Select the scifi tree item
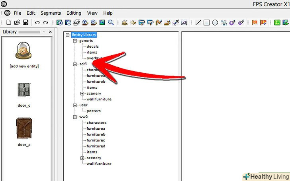Viewport: 290px width, 181px height. (83, 64)
